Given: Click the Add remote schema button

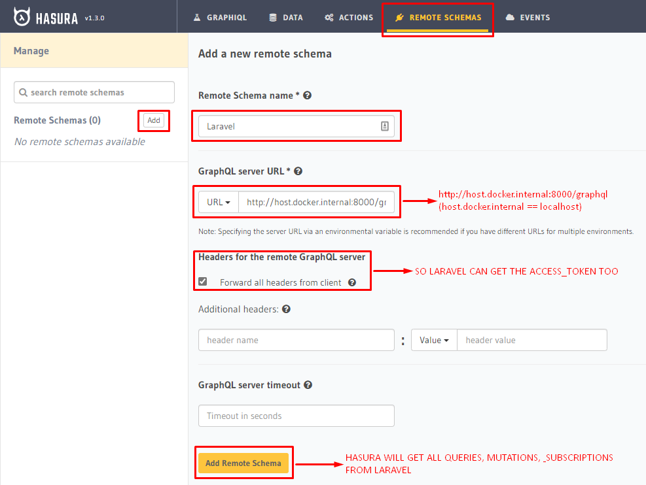Looking at the screenshot, I should pos(154,120).
